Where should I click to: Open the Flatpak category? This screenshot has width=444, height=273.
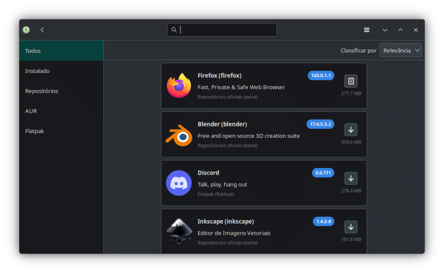(61, 131)
